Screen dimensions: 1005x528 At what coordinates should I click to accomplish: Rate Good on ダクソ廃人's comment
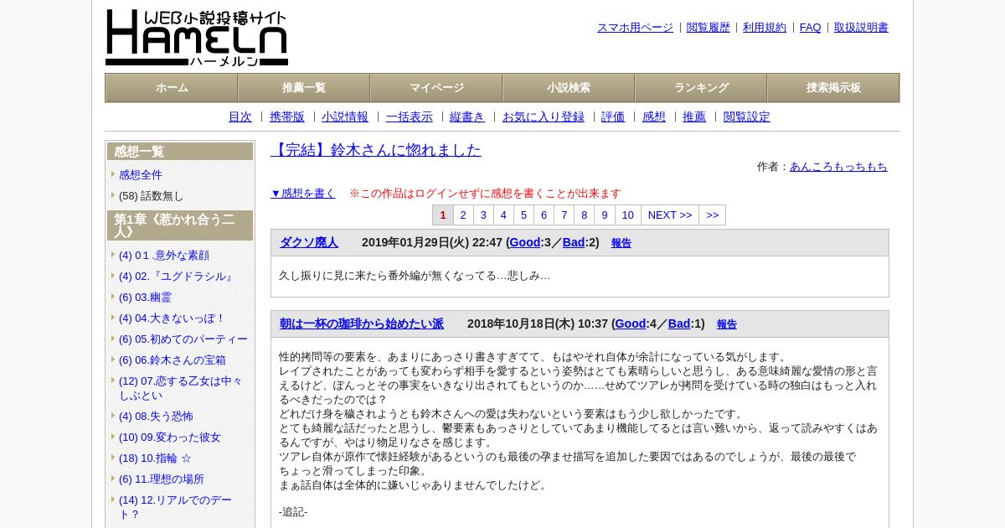click(525, 243)
